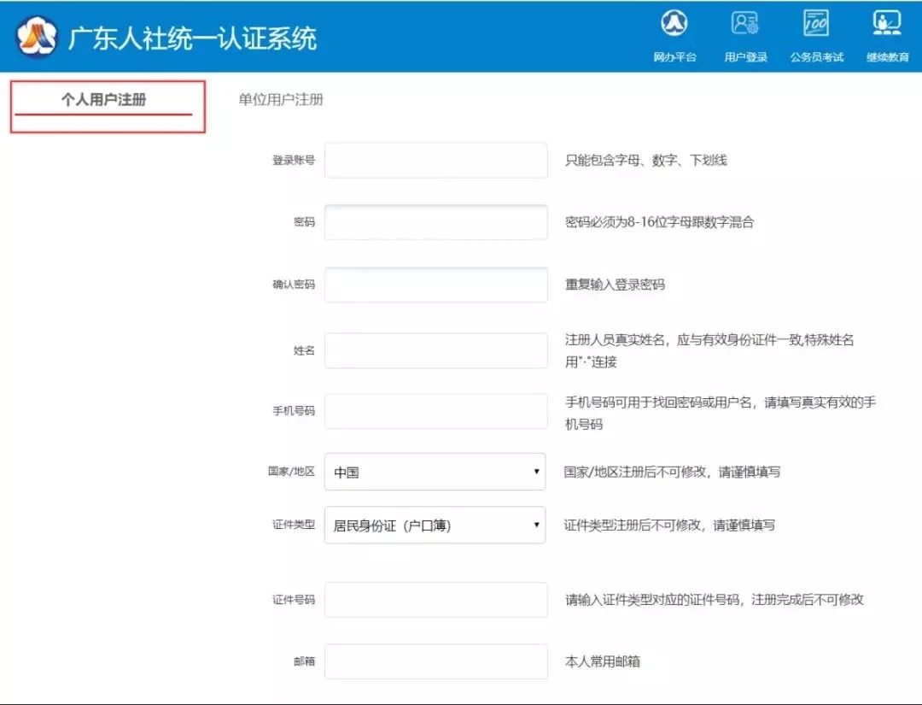This screenshot has width=922, height=705.
Task: Click the 网办平台 label text
Action: 674,57
